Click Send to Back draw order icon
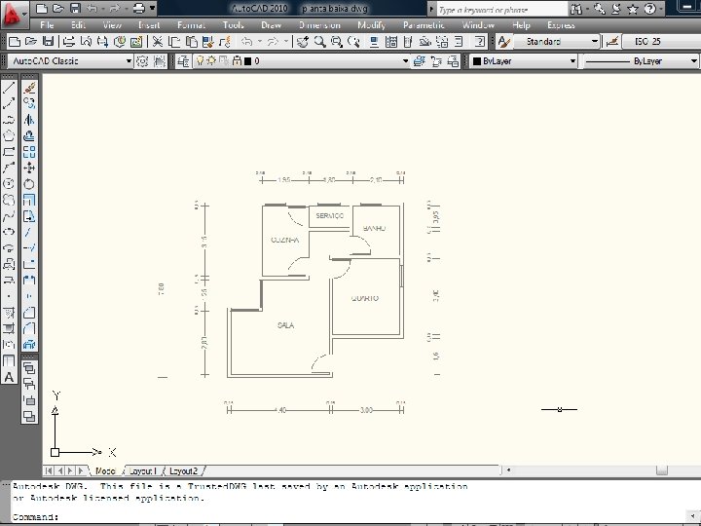The image size is (701, 526). coord(29,384)
